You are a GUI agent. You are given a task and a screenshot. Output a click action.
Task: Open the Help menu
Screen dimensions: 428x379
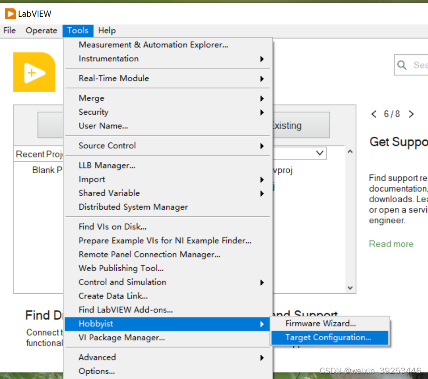(107, 30)
